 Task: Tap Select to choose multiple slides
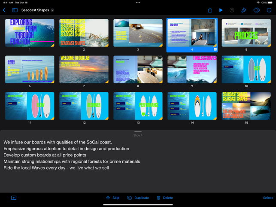[x=267, y=198]
